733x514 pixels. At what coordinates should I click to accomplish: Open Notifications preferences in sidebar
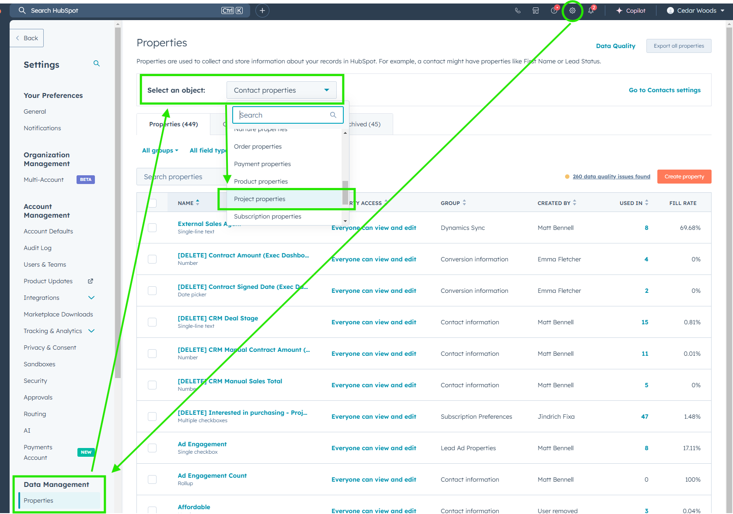click(x=42, y=128)
